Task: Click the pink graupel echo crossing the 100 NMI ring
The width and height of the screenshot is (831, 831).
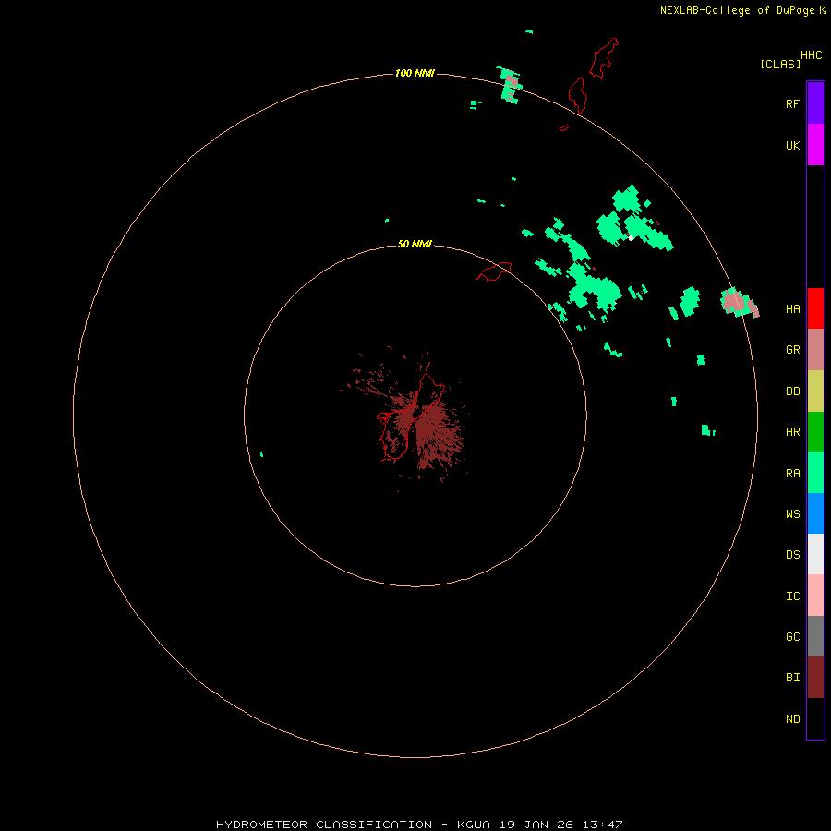Action: (x=740, y=304)
